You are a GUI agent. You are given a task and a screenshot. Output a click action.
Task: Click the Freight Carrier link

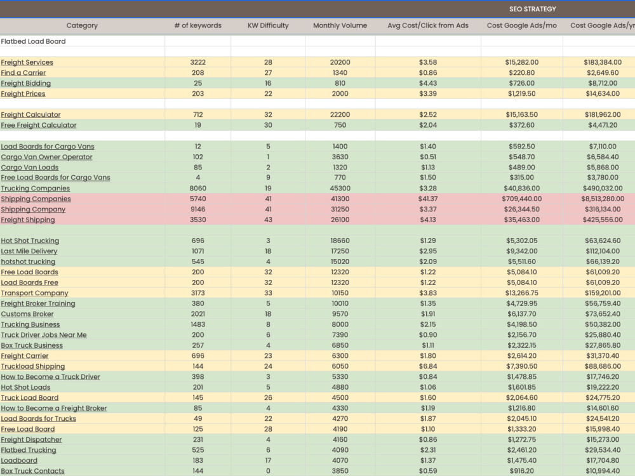[24, 356]
